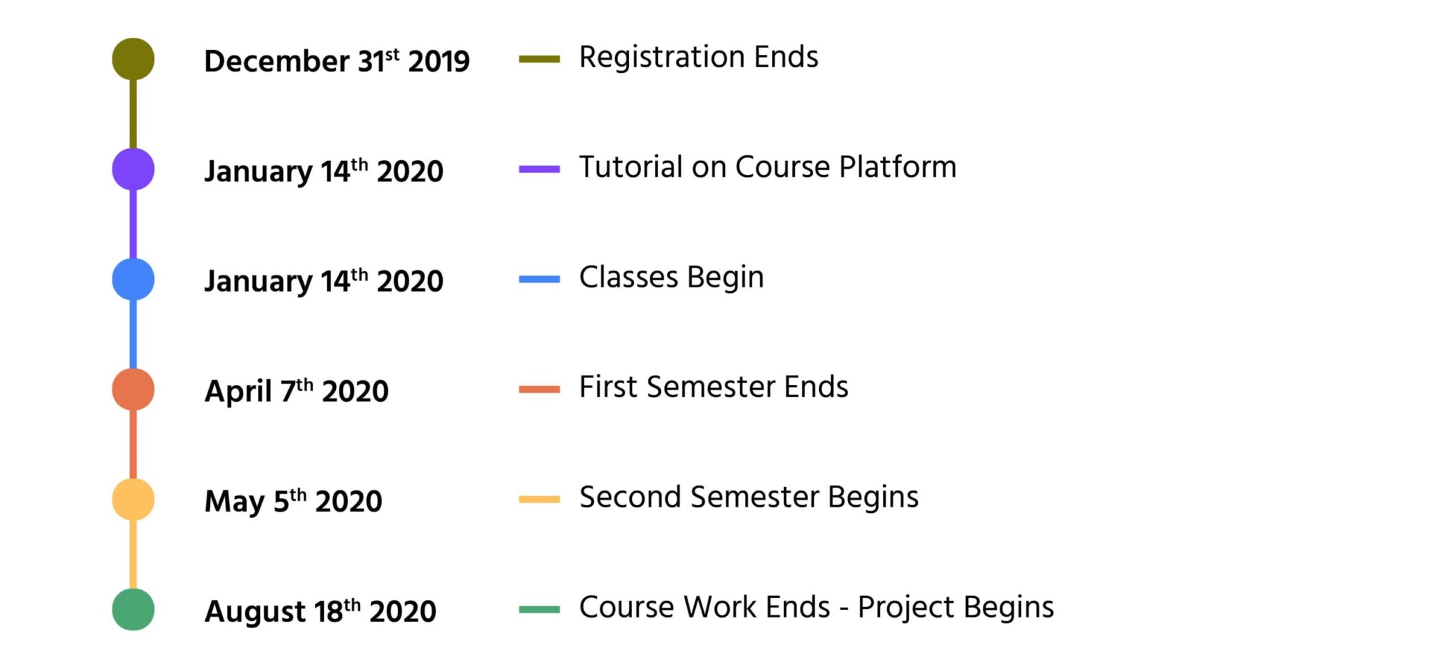Viewport: 1451px width, 671px height.
Task: Select the May 5th 2020 date label
Action: tap(293, 502)
